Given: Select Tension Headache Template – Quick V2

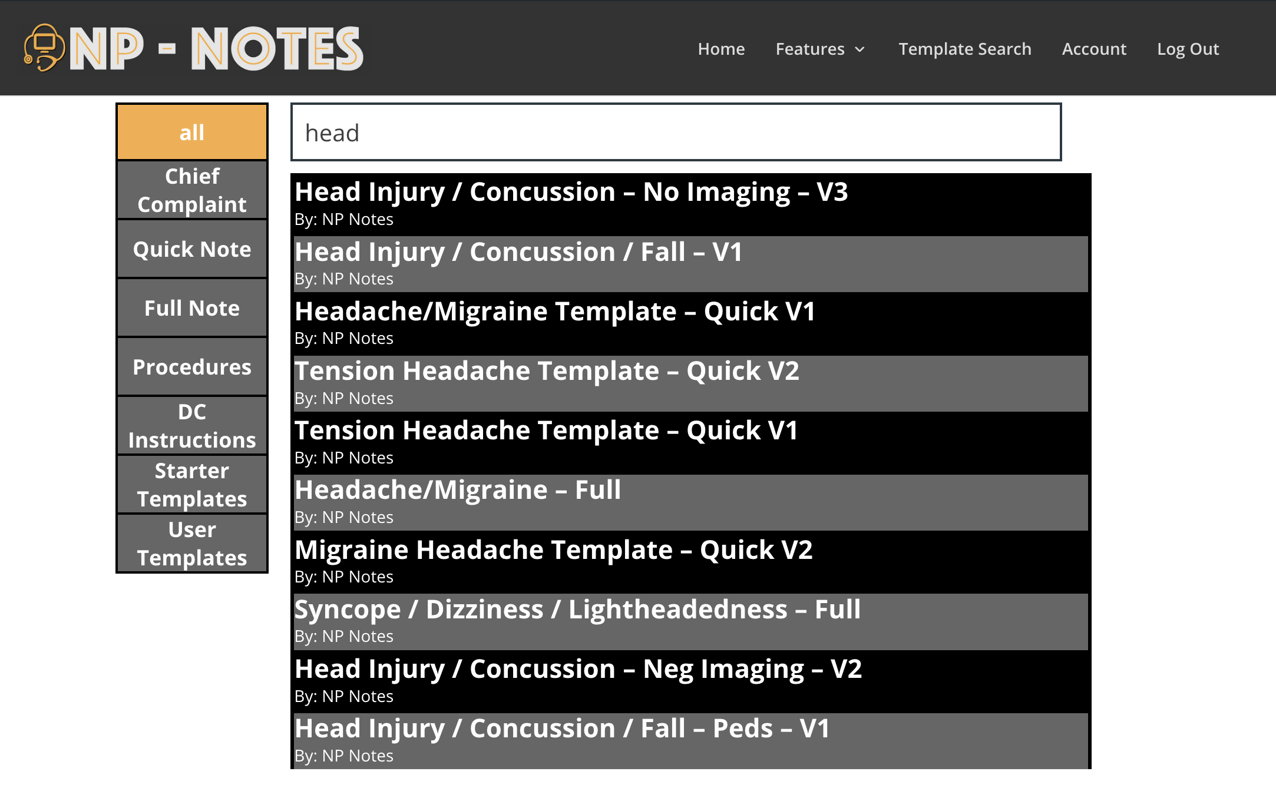Looking at the screenshot, I should tap(690, 383).
